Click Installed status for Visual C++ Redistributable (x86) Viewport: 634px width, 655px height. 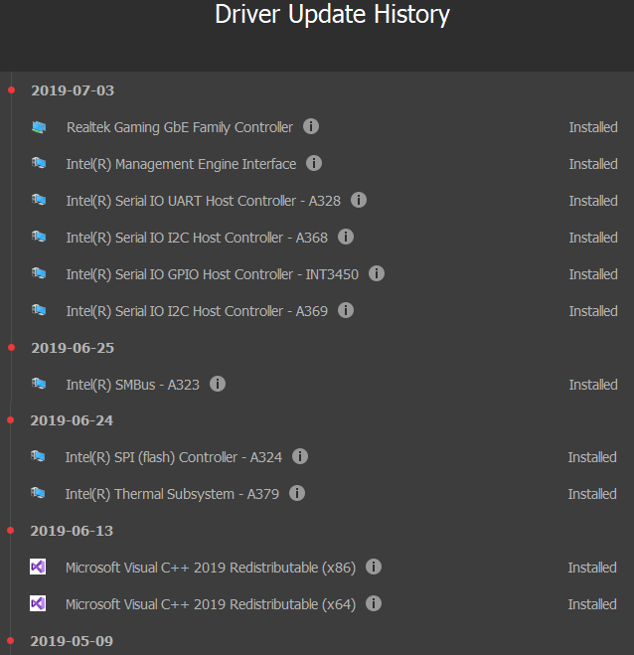coord(592,568)
